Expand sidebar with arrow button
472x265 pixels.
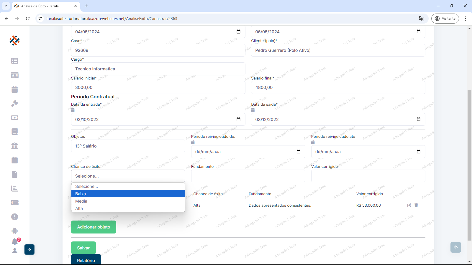[29, 249]
